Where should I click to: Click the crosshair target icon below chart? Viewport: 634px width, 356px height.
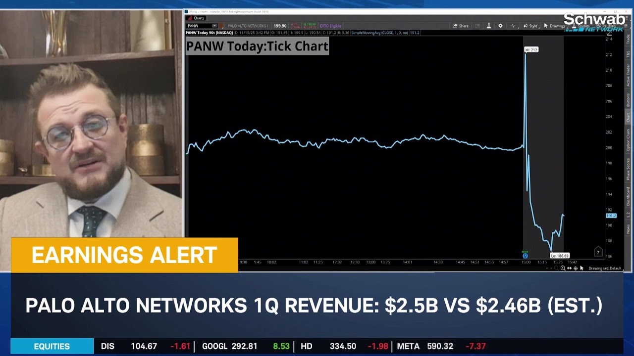tap(576, 268)
